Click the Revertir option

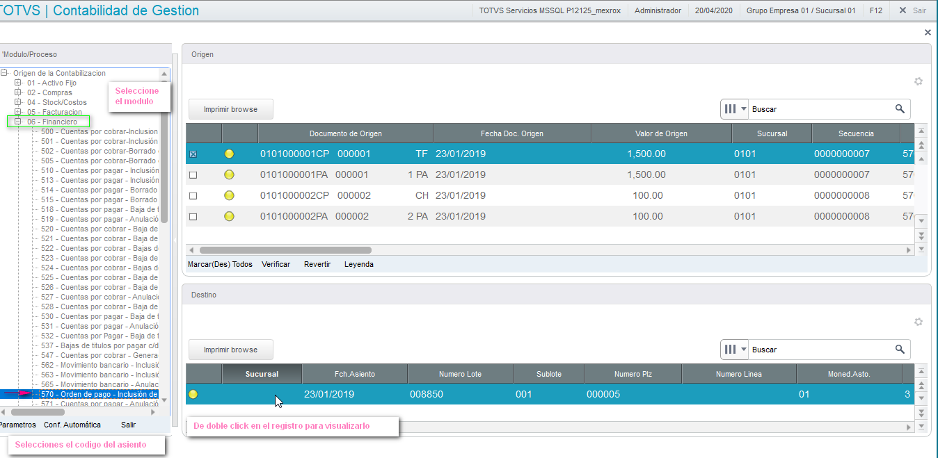tap(317, 264)
